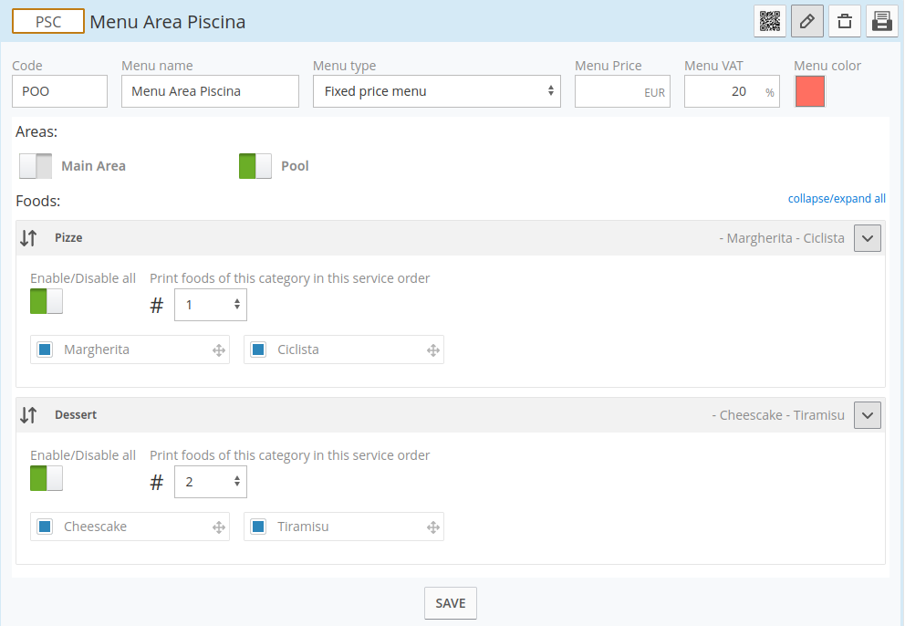Screen dimensions: 905x626
Task: Uncheck the Ciclista checkbox
Action: [x=258, y=350]
